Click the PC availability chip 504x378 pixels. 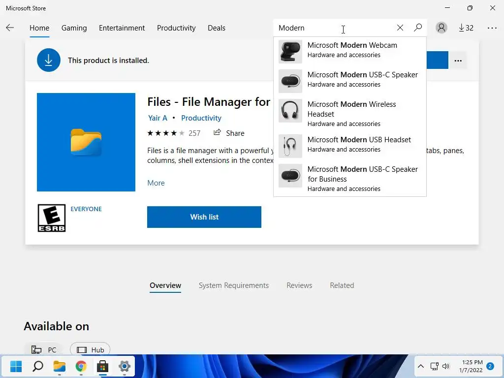pos(43,350)
